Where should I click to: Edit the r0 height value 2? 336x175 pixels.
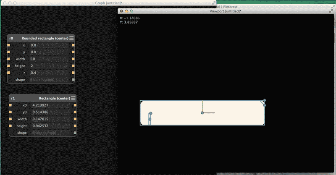click(x=49, y=66)
